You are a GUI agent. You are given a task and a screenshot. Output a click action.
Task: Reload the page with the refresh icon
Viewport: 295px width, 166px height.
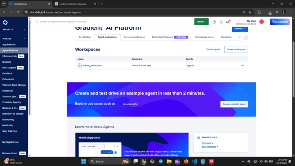click(x=18, y=12)
